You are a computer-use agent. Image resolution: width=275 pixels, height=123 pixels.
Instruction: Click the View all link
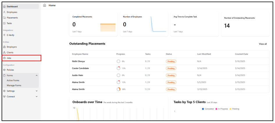click(262, 44)
